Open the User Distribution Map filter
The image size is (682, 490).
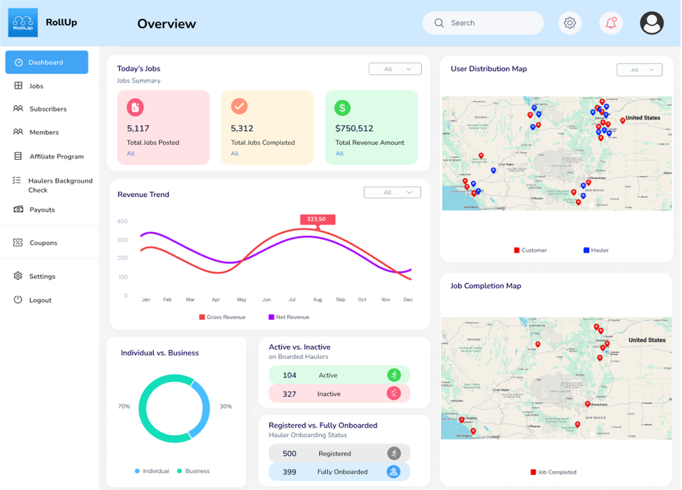[x=639, y=69]
